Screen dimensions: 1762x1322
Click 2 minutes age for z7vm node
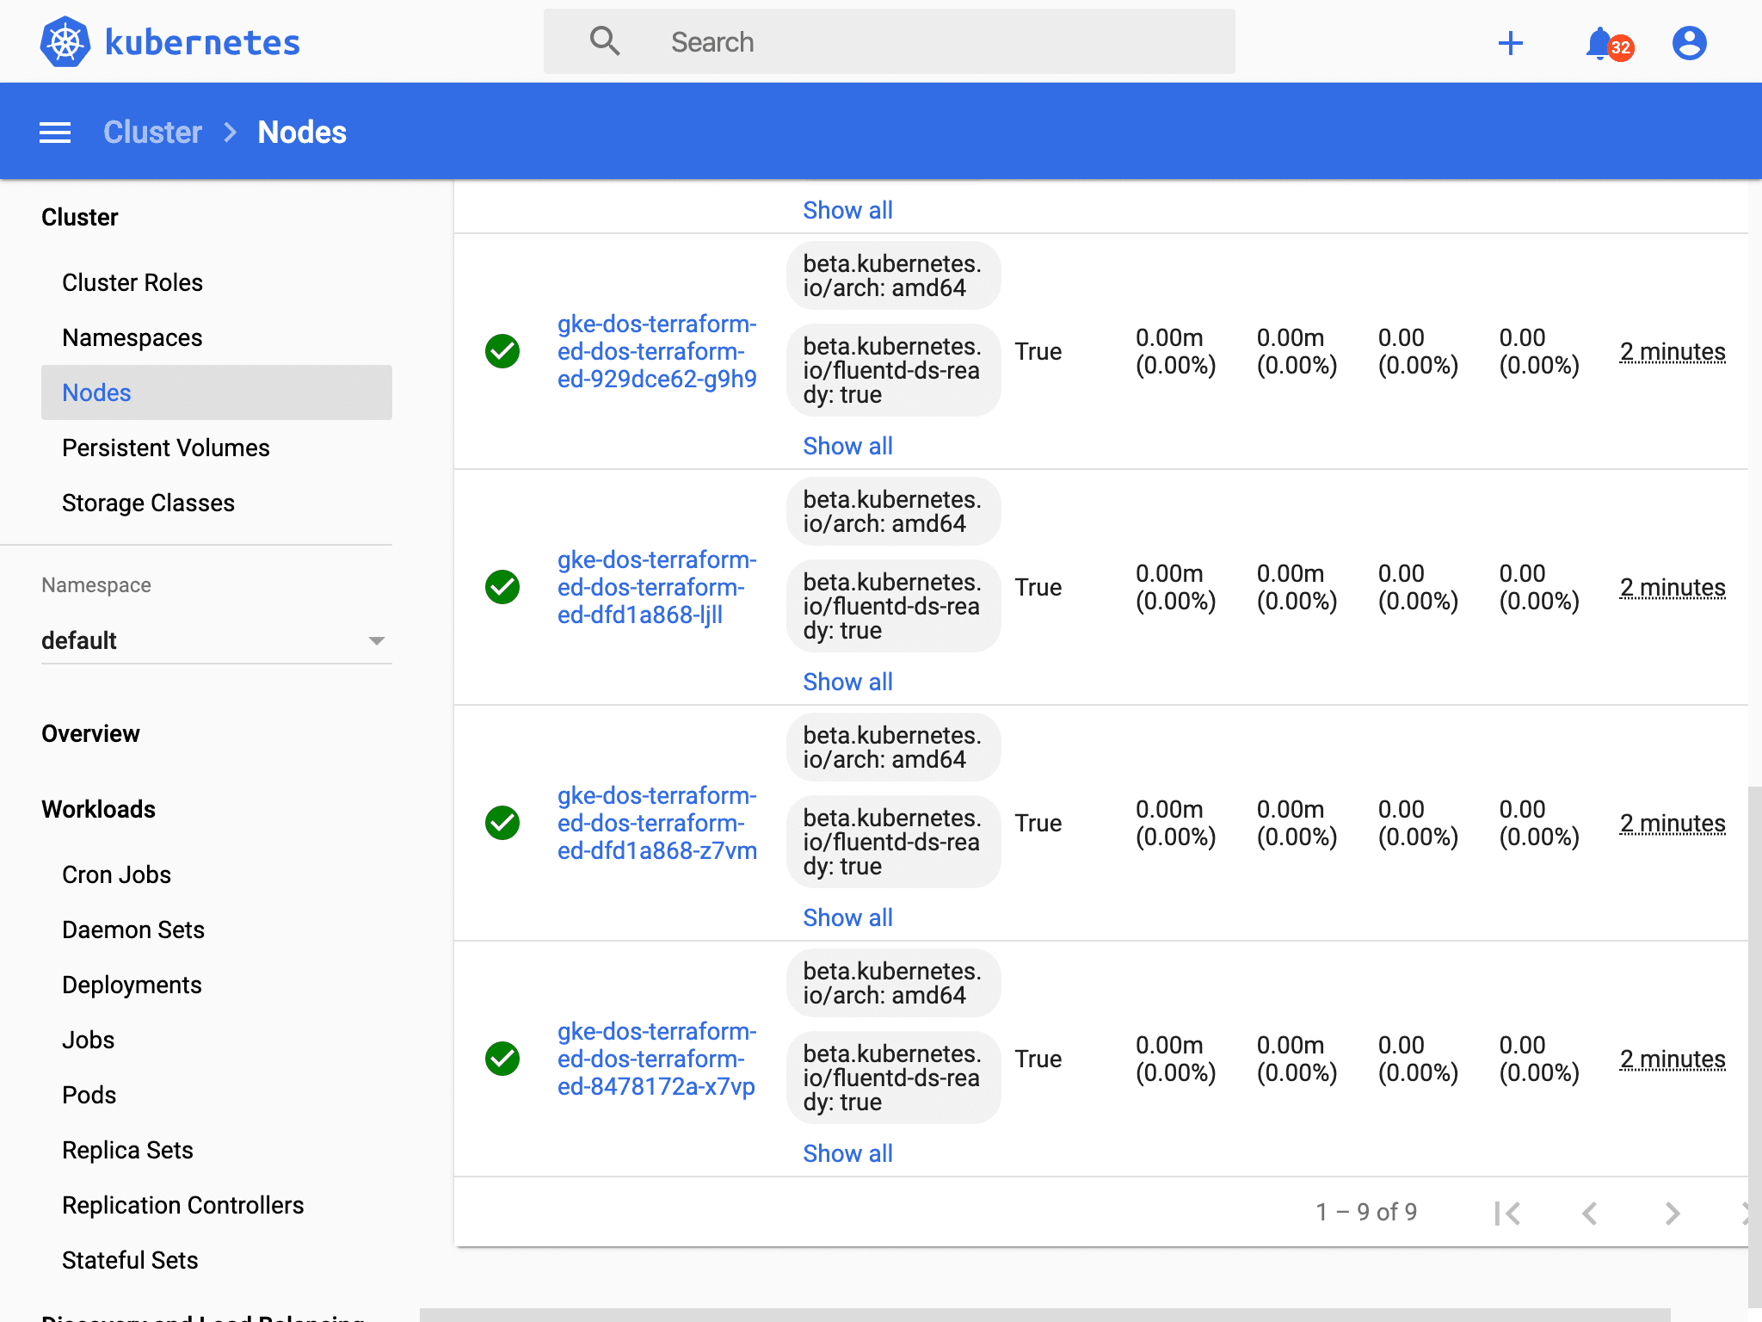pos(1673,823)
